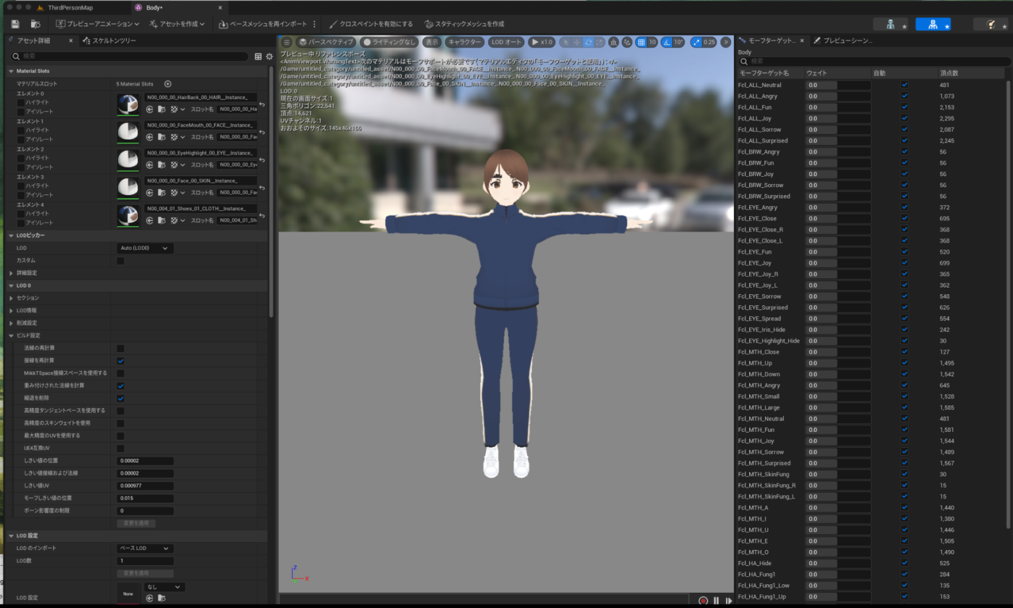This screenshot has height=608, width=1013.
Task: Select the rotate transform tool
Action: click(588, 42)
